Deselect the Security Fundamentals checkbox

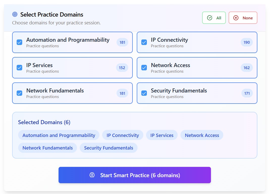[144, 93]
